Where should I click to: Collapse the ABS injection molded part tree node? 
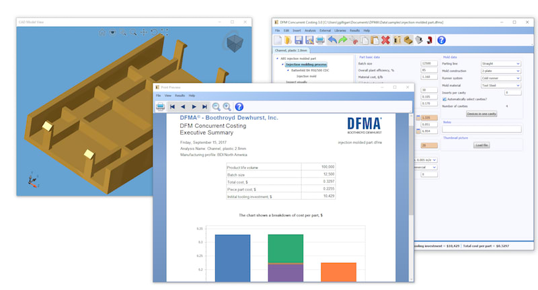pyautogui.click(x=277, y=59)
